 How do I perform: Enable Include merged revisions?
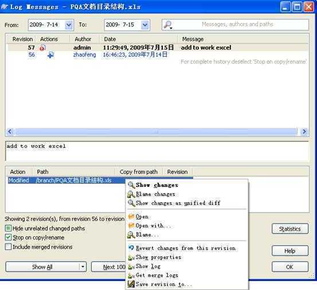pos(8,247)
